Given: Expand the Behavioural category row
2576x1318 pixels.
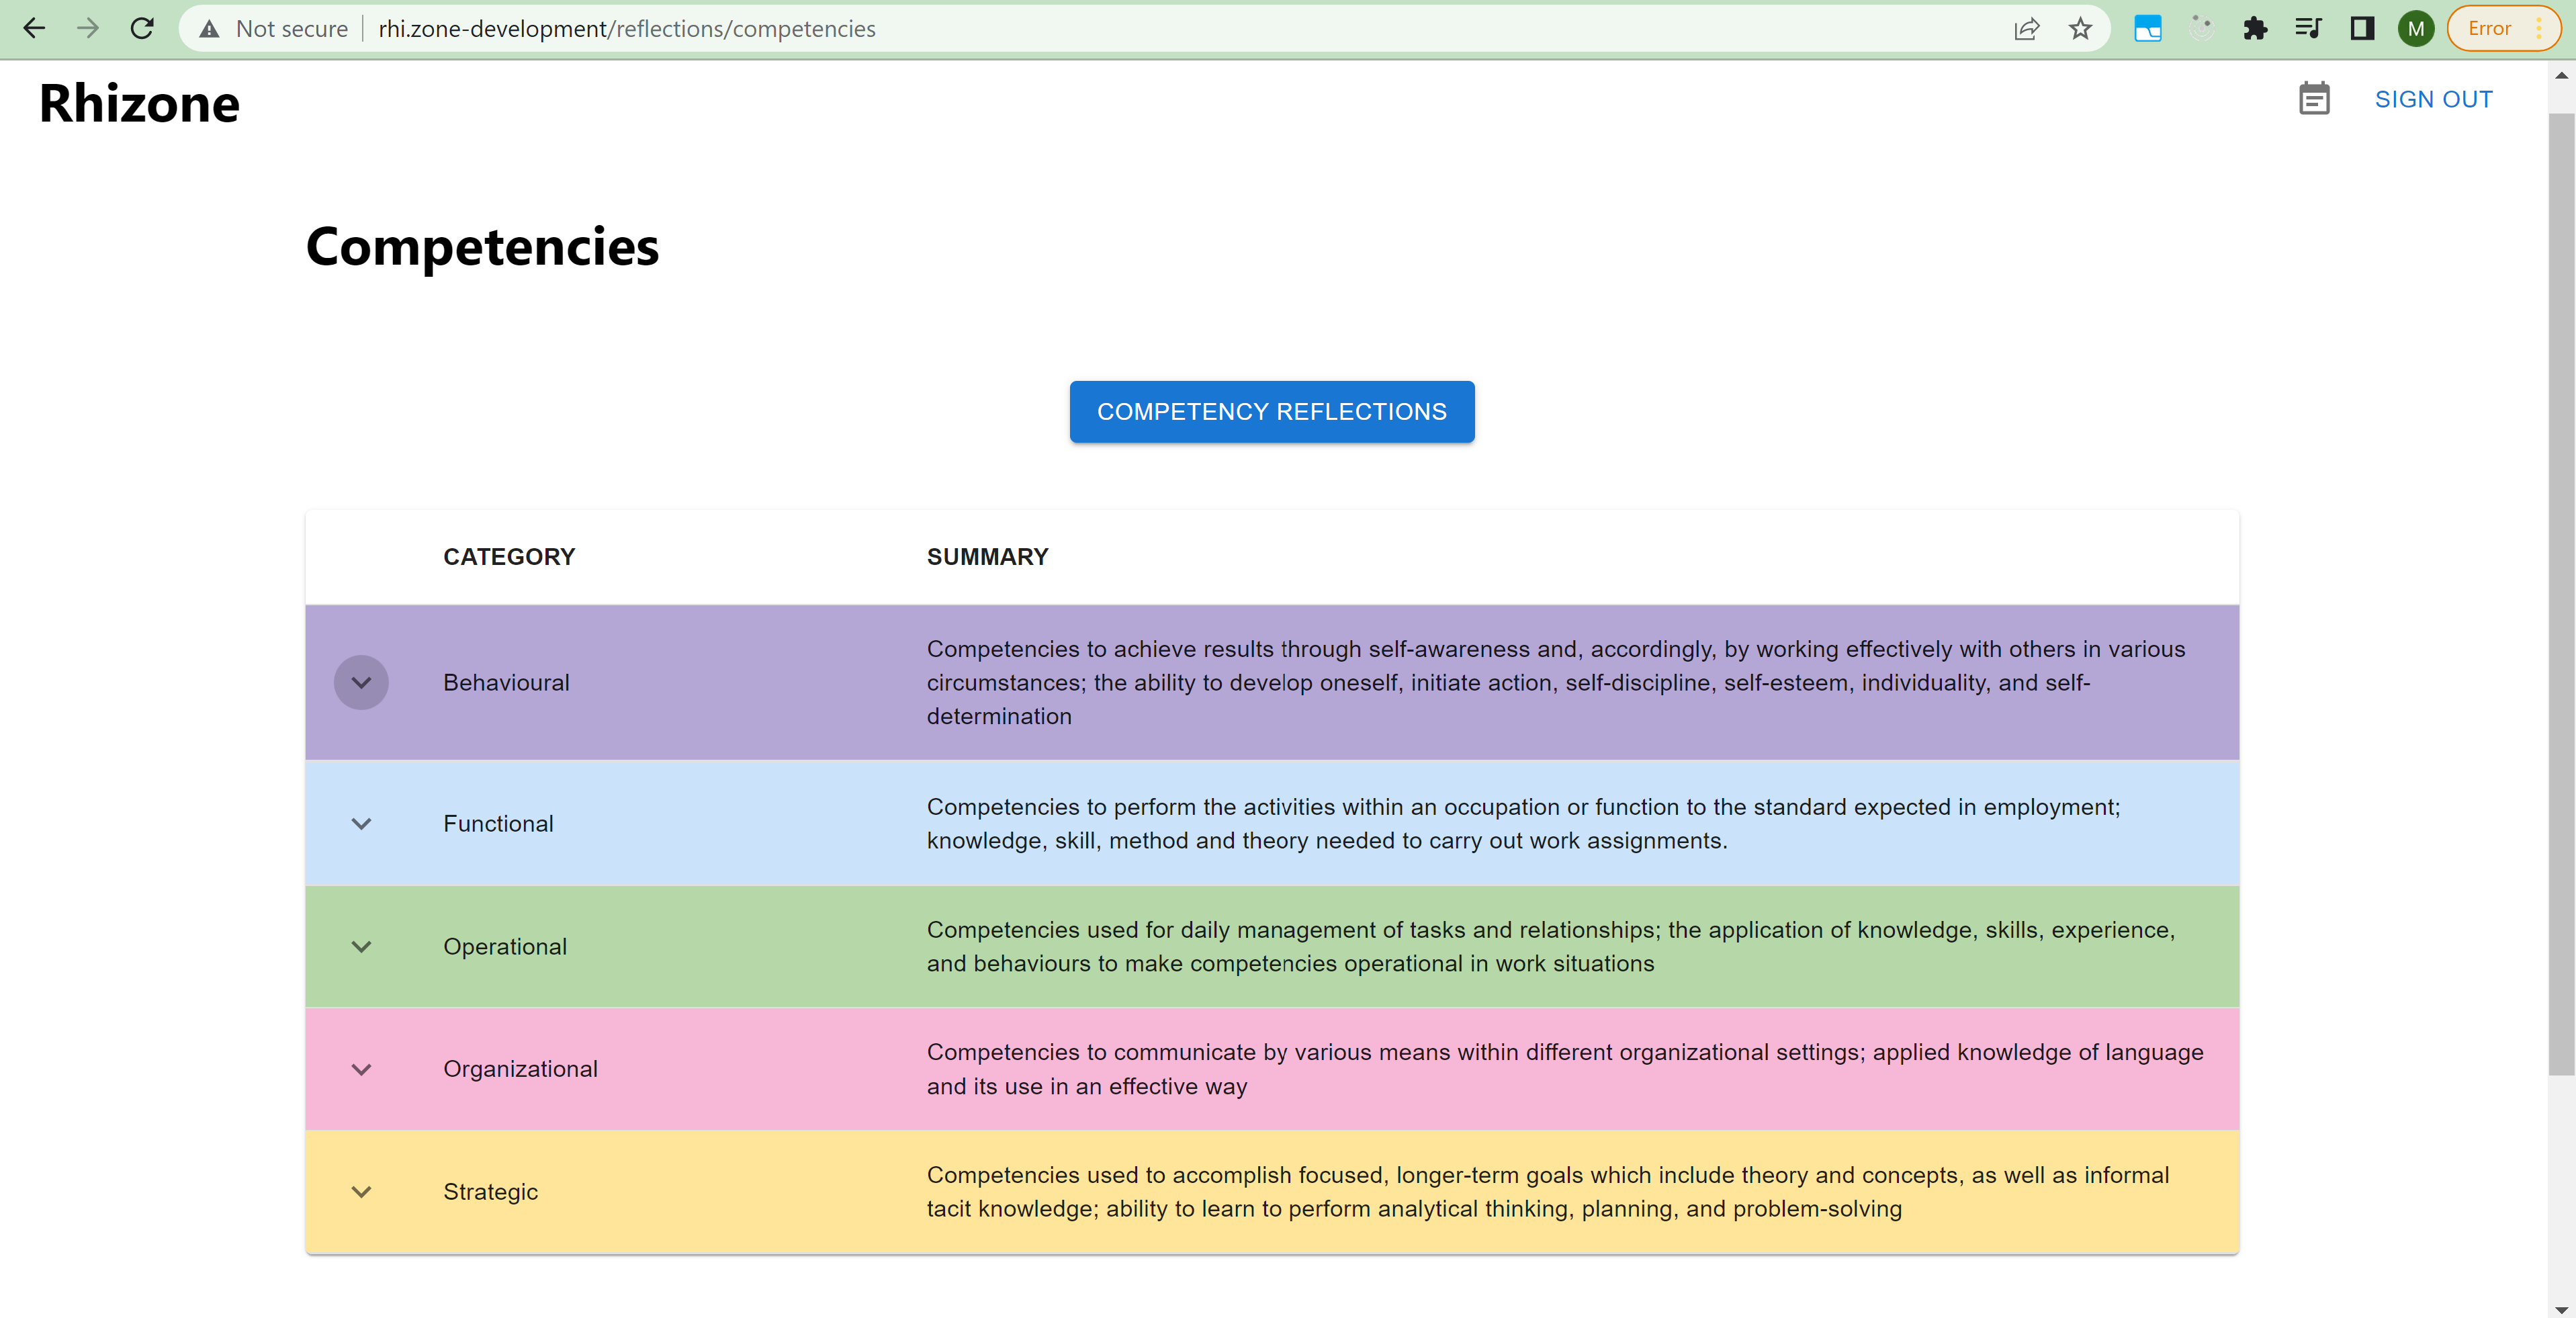Looking at the screenshot, I should click(361, 683).
